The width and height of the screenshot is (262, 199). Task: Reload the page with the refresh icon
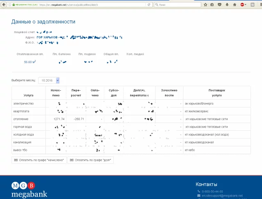pos(149,4)
